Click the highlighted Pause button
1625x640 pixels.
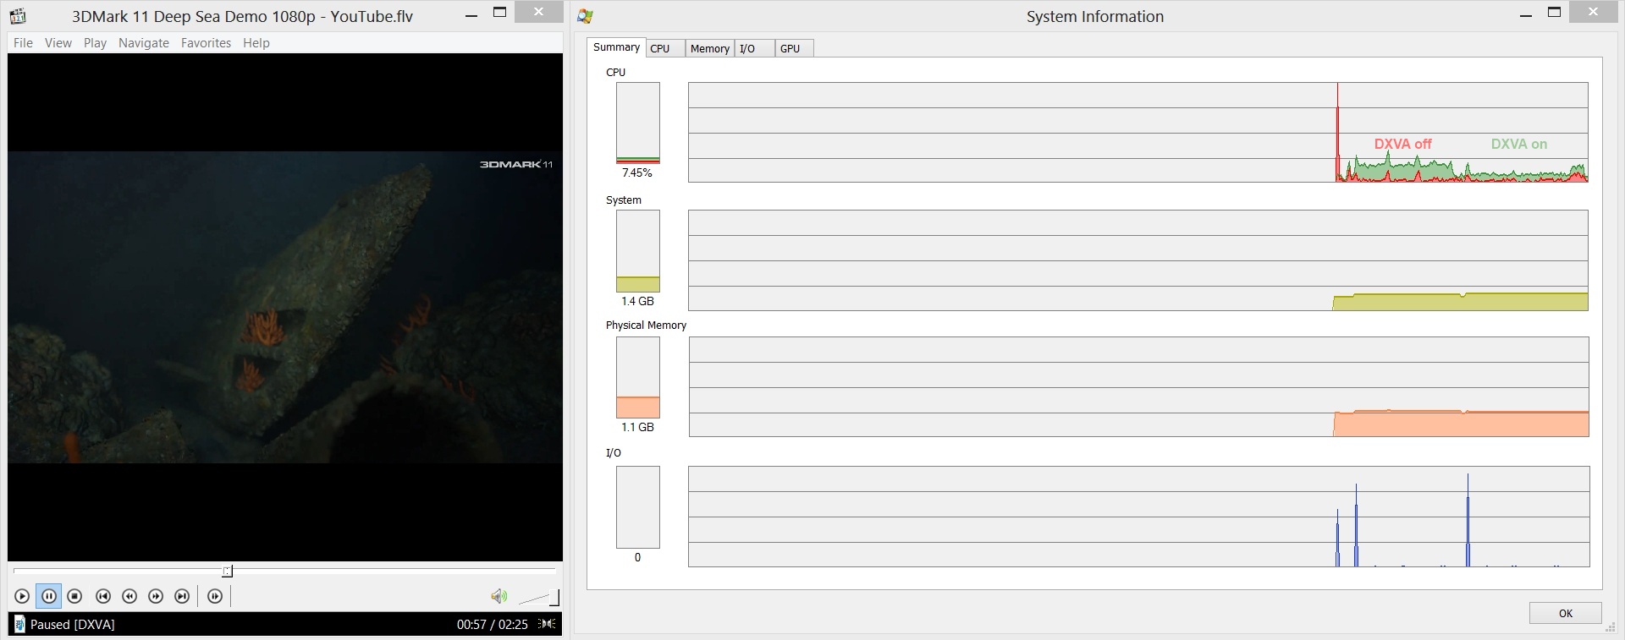(x=49, y=596)
